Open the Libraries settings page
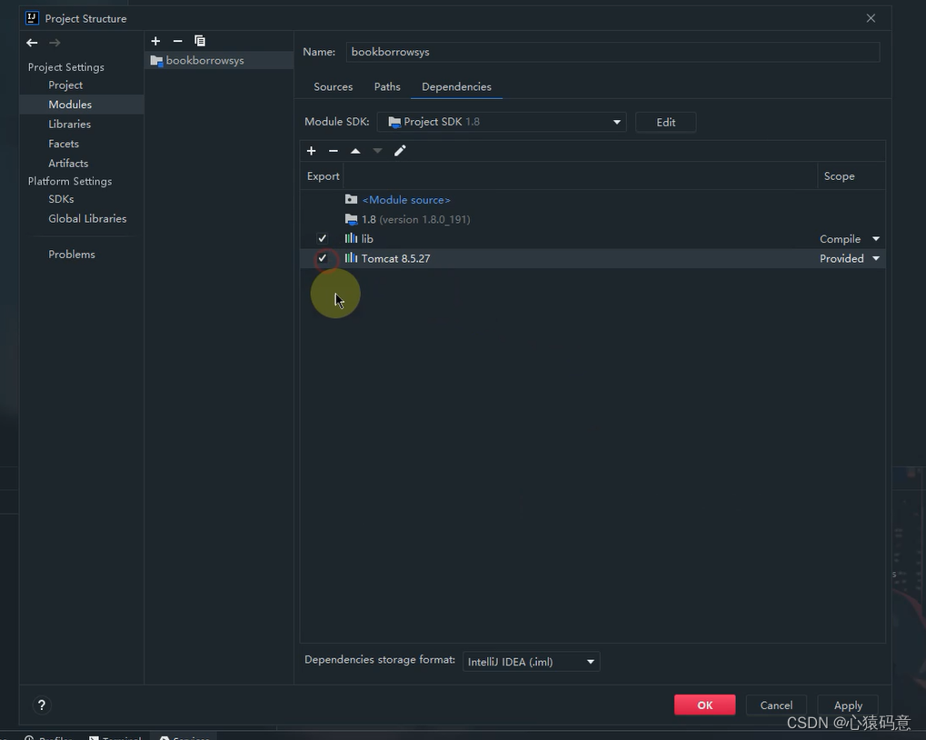The height and width of the screenshot is (740, 926). pos(70,124)
